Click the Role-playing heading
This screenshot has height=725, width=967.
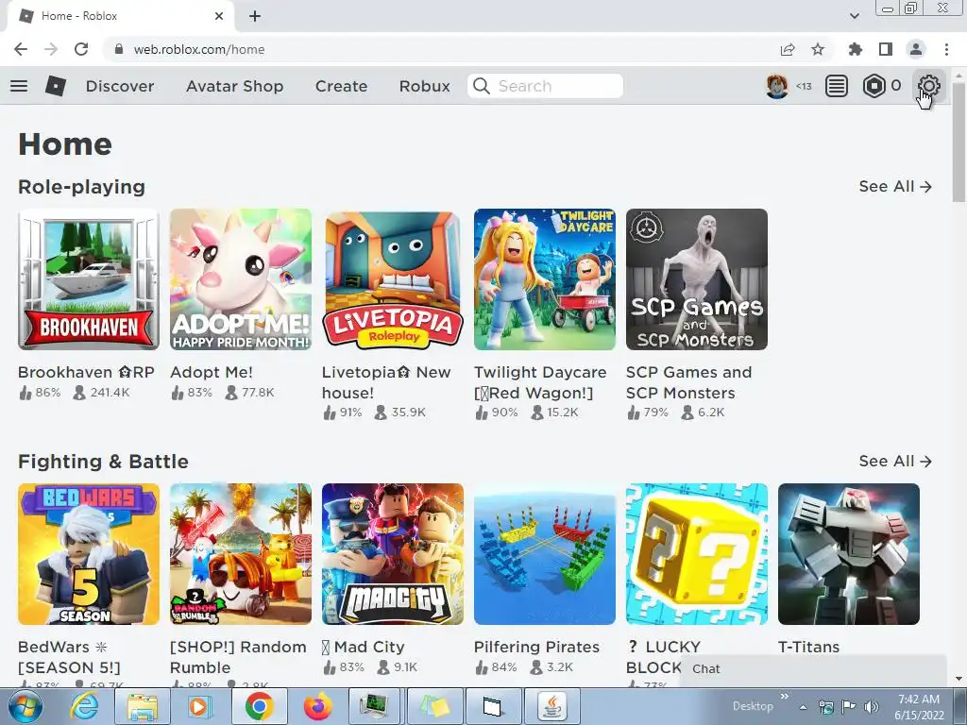pyautogui.click(x=81, y=186)
